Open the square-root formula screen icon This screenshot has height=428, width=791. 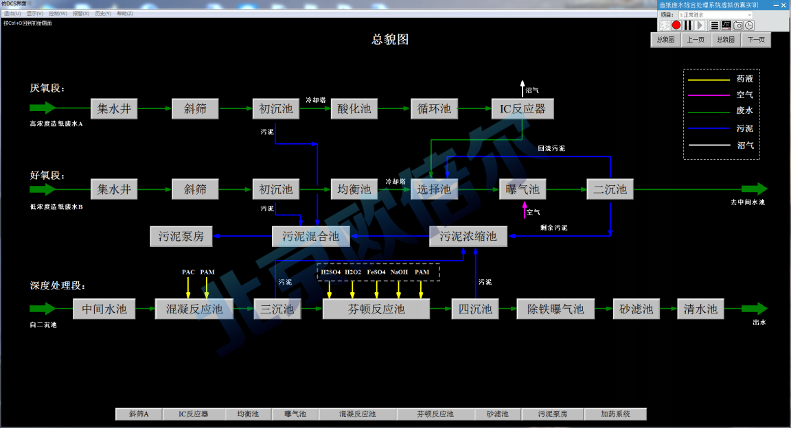pos(726,25)
